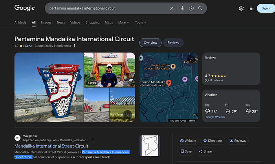Screen dimensions: 275x164
Task: Open the circuit layout map thumbnail
Action: point(150,146)
